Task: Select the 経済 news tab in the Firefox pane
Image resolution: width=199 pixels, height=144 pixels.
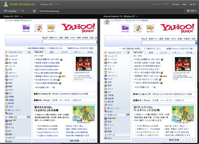Action: coord(52,52)
